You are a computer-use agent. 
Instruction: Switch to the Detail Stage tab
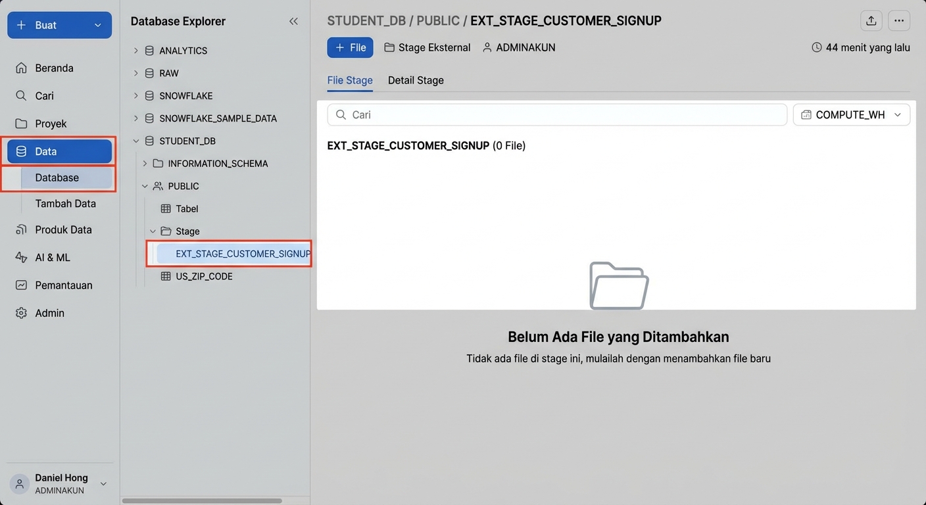[x=415, y=80]
